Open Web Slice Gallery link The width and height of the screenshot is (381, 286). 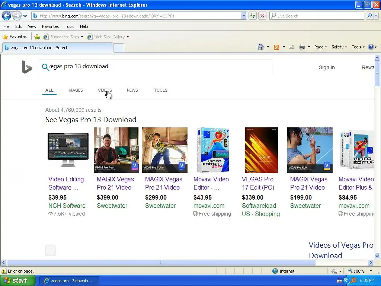tap(106, 37)
